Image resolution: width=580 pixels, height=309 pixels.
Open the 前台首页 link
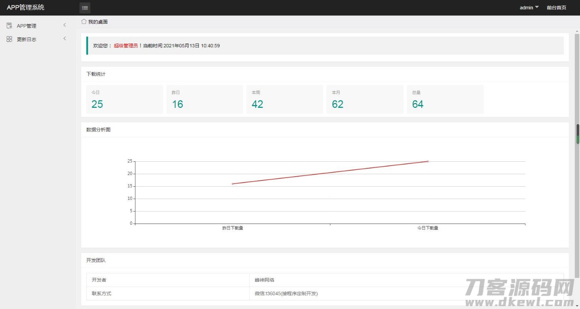pos(556,7)
